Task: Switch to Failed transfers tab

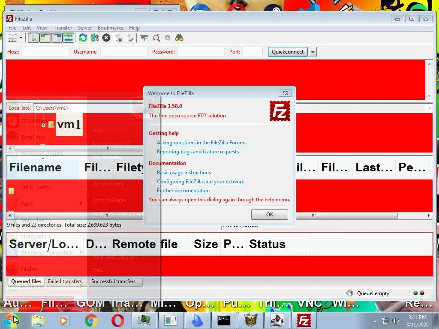Action: pyautogui.click(x=65, y=281)
